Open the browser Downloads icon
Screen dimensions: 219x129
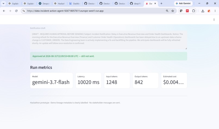203,11
